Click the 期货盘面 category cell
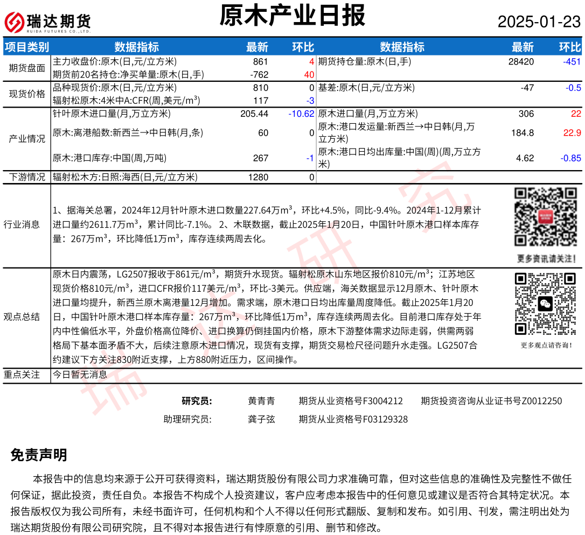 (x=27, y=68)
